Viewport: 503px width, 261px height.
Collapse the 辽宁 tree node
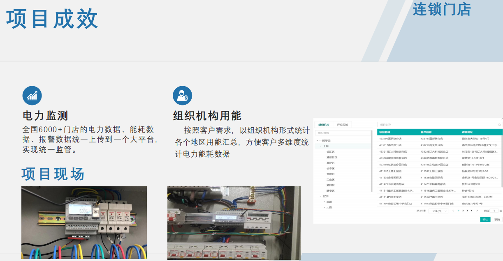click(321, 196)
